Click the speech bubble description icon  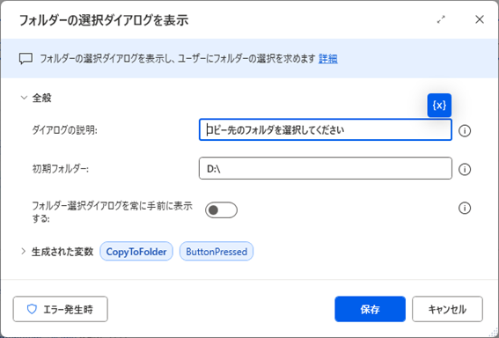[x=26, y=59]
